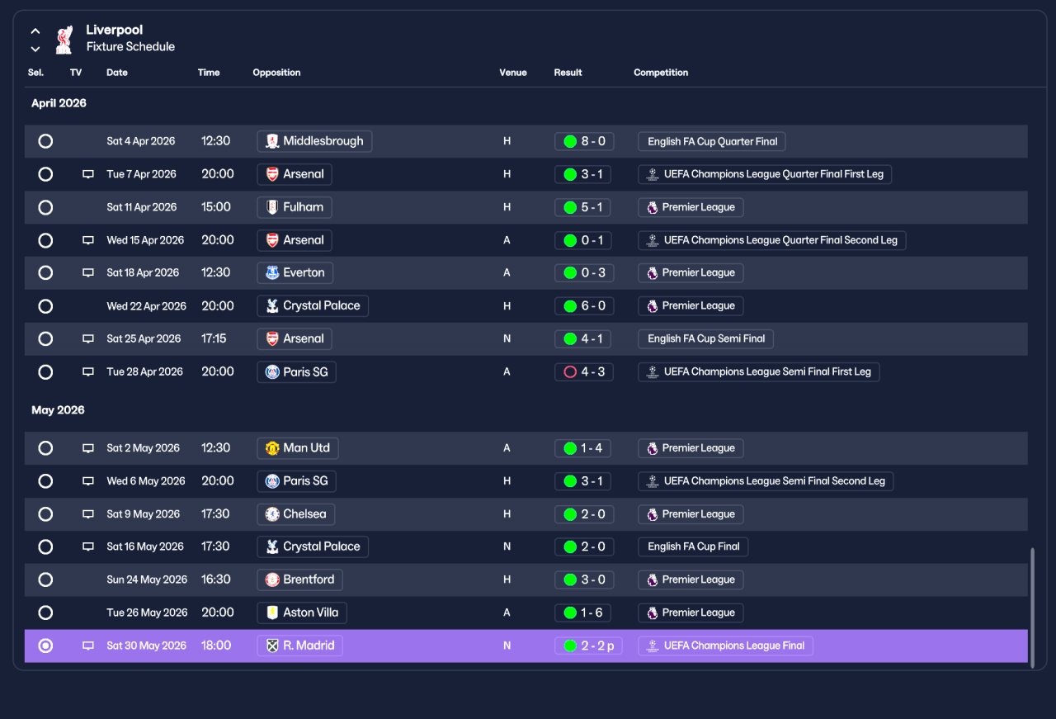
Task: Click the vertical scrollbar thumb
Action: [x=1032, y=604]
